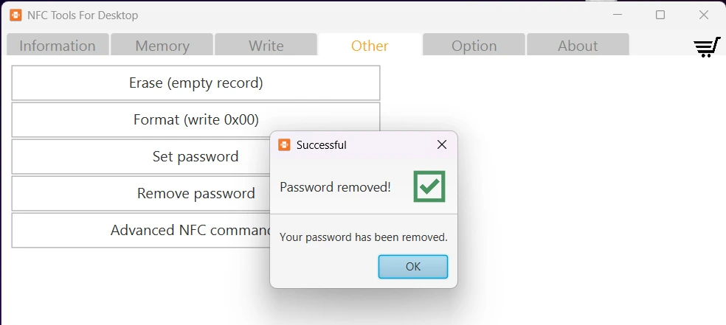
Task: Show the About tab
Action: [578, 46]
